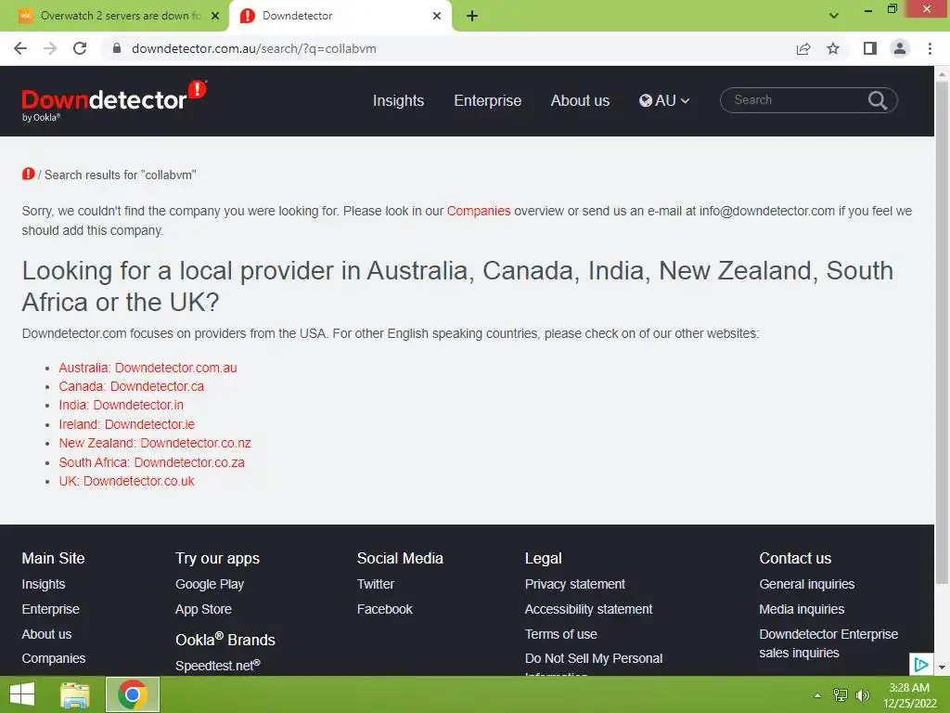Viewport: 950px width, 713px height.
Task: Click scrollbar up arrow
Action: (x=942, y=73)
